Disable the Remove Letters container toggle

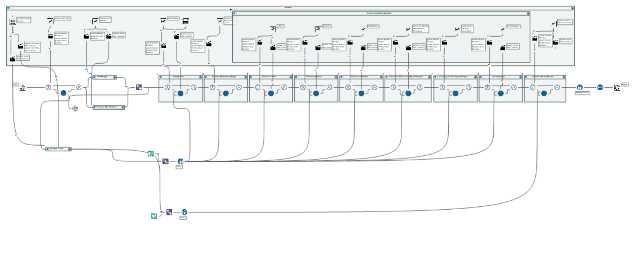[252, 77]
